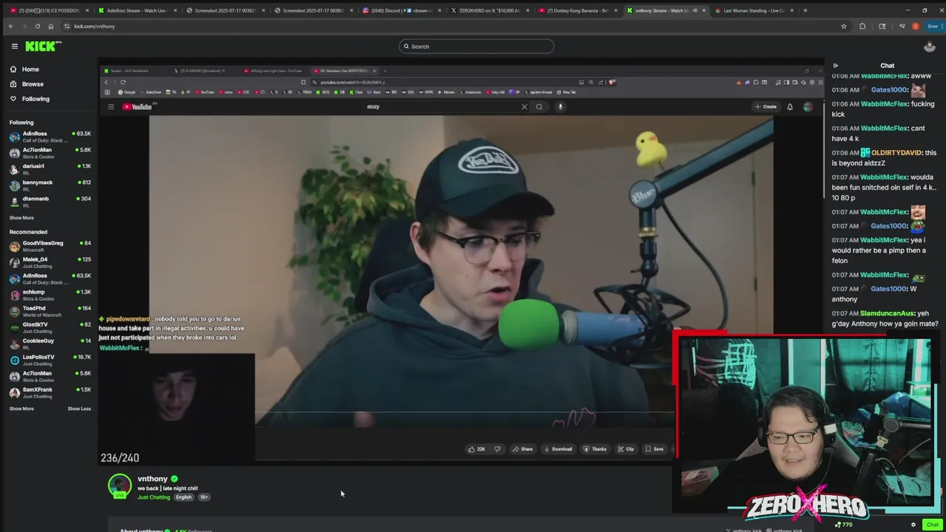
Task: Switch to ZEROXHERO on X tab
Action: pyautogui.click(x=490, y=10)
